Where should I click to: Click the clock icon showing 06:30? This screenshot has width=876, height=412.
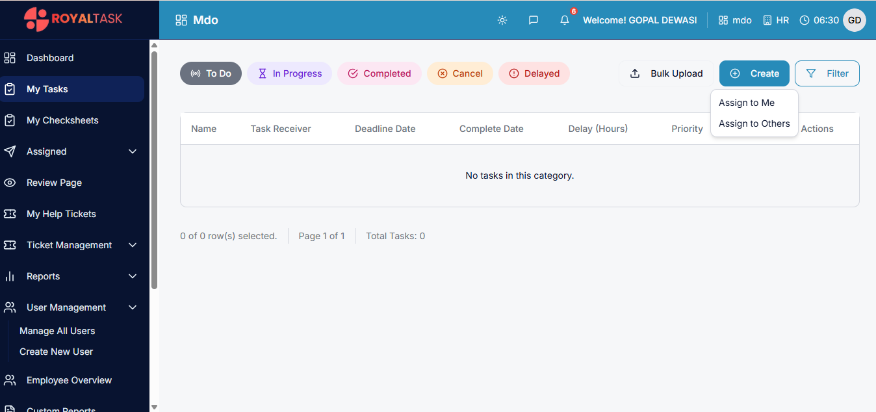(804, 20)
